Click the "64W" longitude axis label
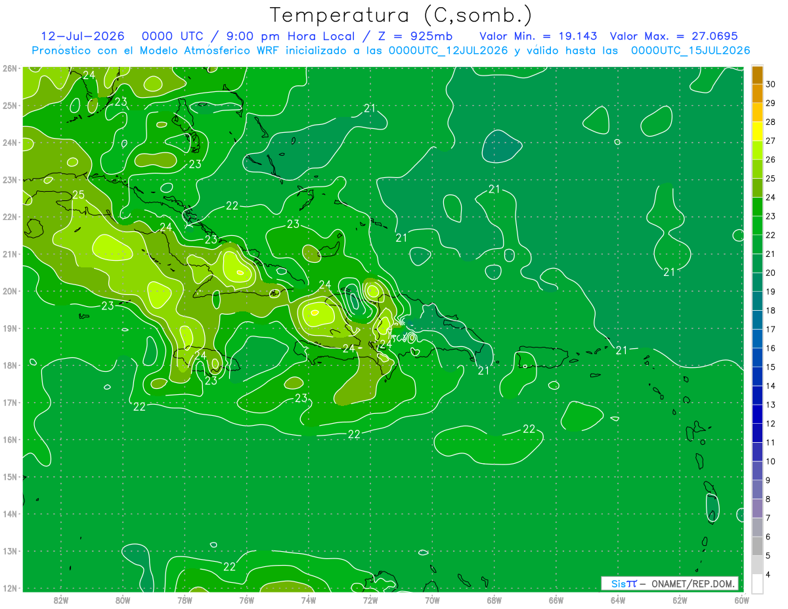This screenshot has height=609, width=788. [618, 600]
